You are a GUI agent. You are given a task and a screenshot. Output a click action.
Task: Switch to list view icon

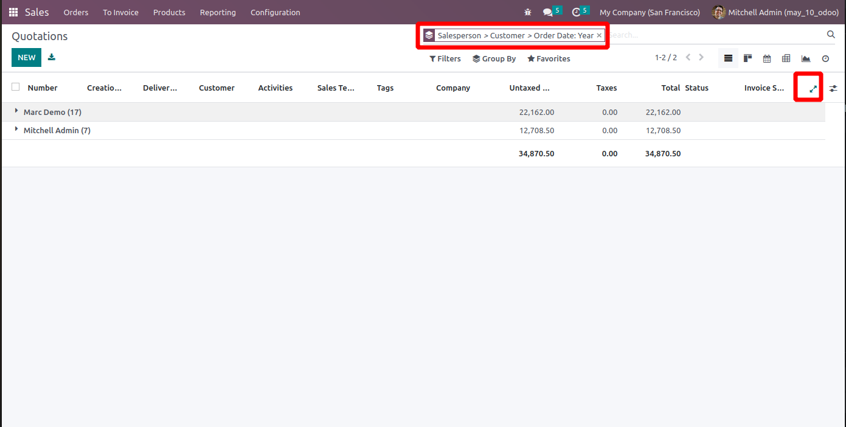[x=728, y=58]
